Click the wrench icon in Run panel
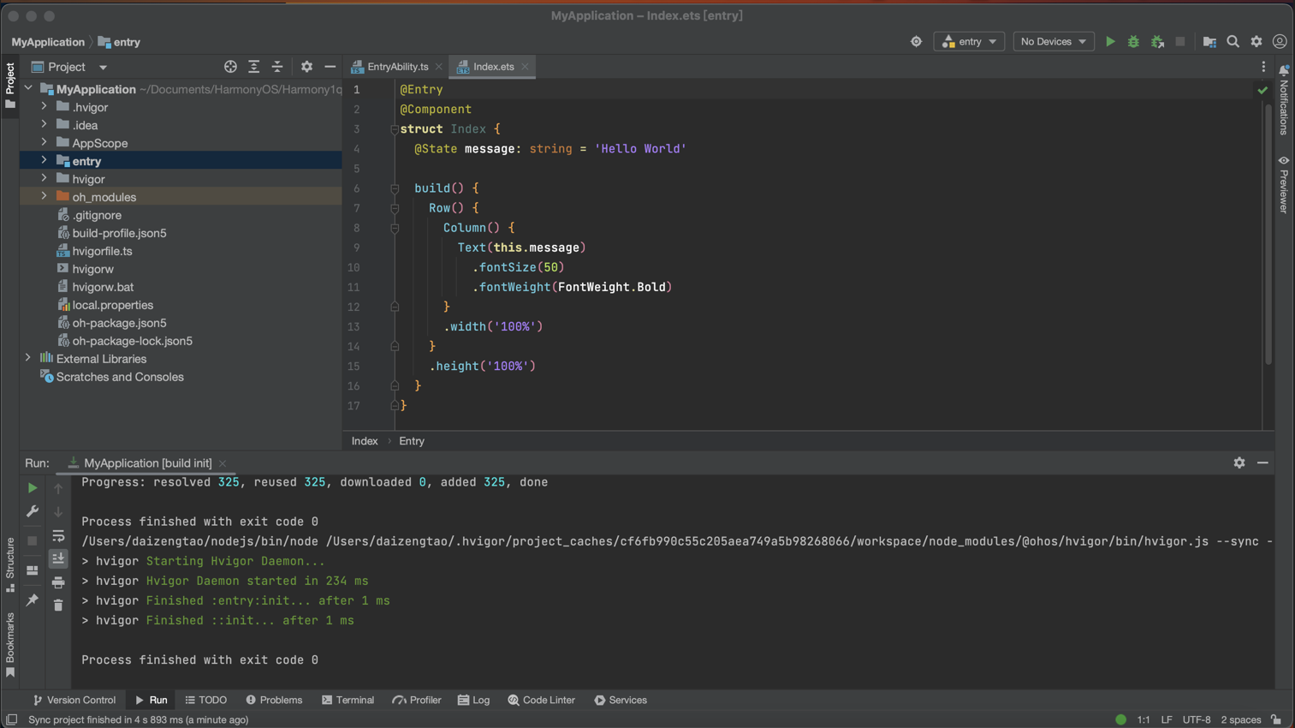 click(x=33, y=511)
